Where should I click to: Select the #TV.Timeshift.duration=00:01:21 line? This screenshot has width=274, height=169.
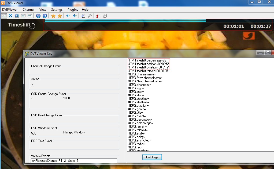click(149, 67)
